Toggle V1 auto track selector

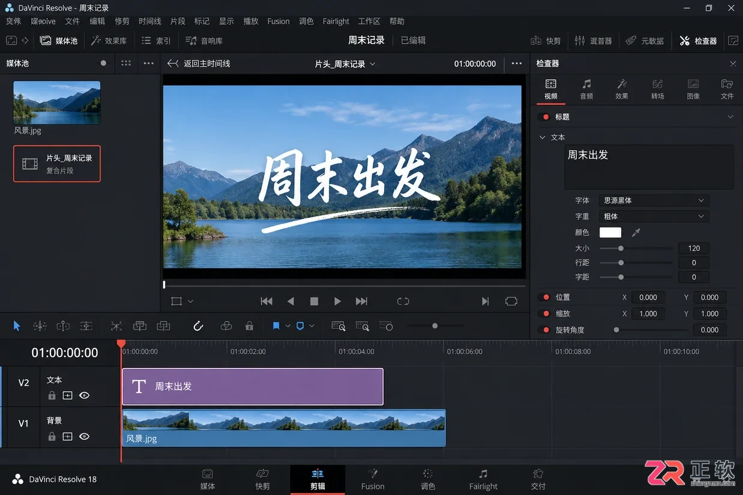(68, 436)
